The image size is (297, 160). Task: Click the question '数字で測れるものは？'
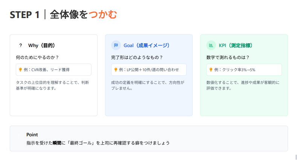(228, 58)
